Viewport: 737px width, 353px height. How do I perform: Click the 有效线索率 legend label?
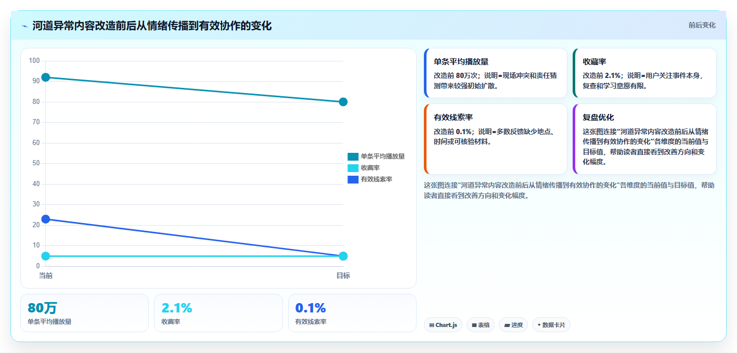[377, 179]
